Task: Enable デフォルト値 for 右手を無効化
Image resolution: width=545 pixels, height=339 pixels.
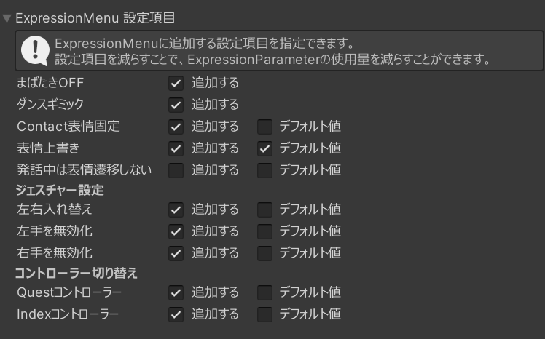Action: 265,253
